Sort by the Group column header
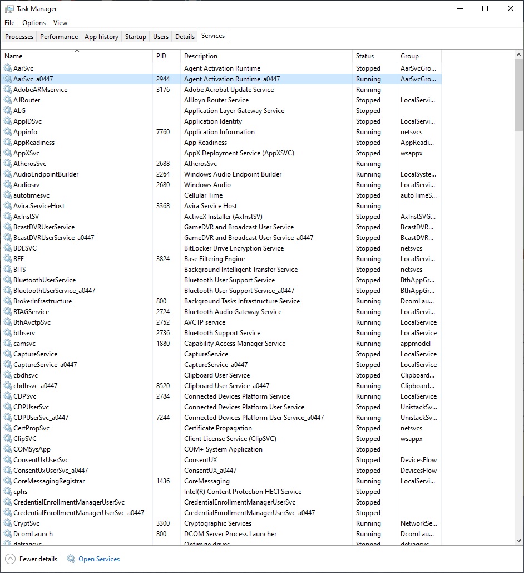524x573 pixels. click(419, 56)
